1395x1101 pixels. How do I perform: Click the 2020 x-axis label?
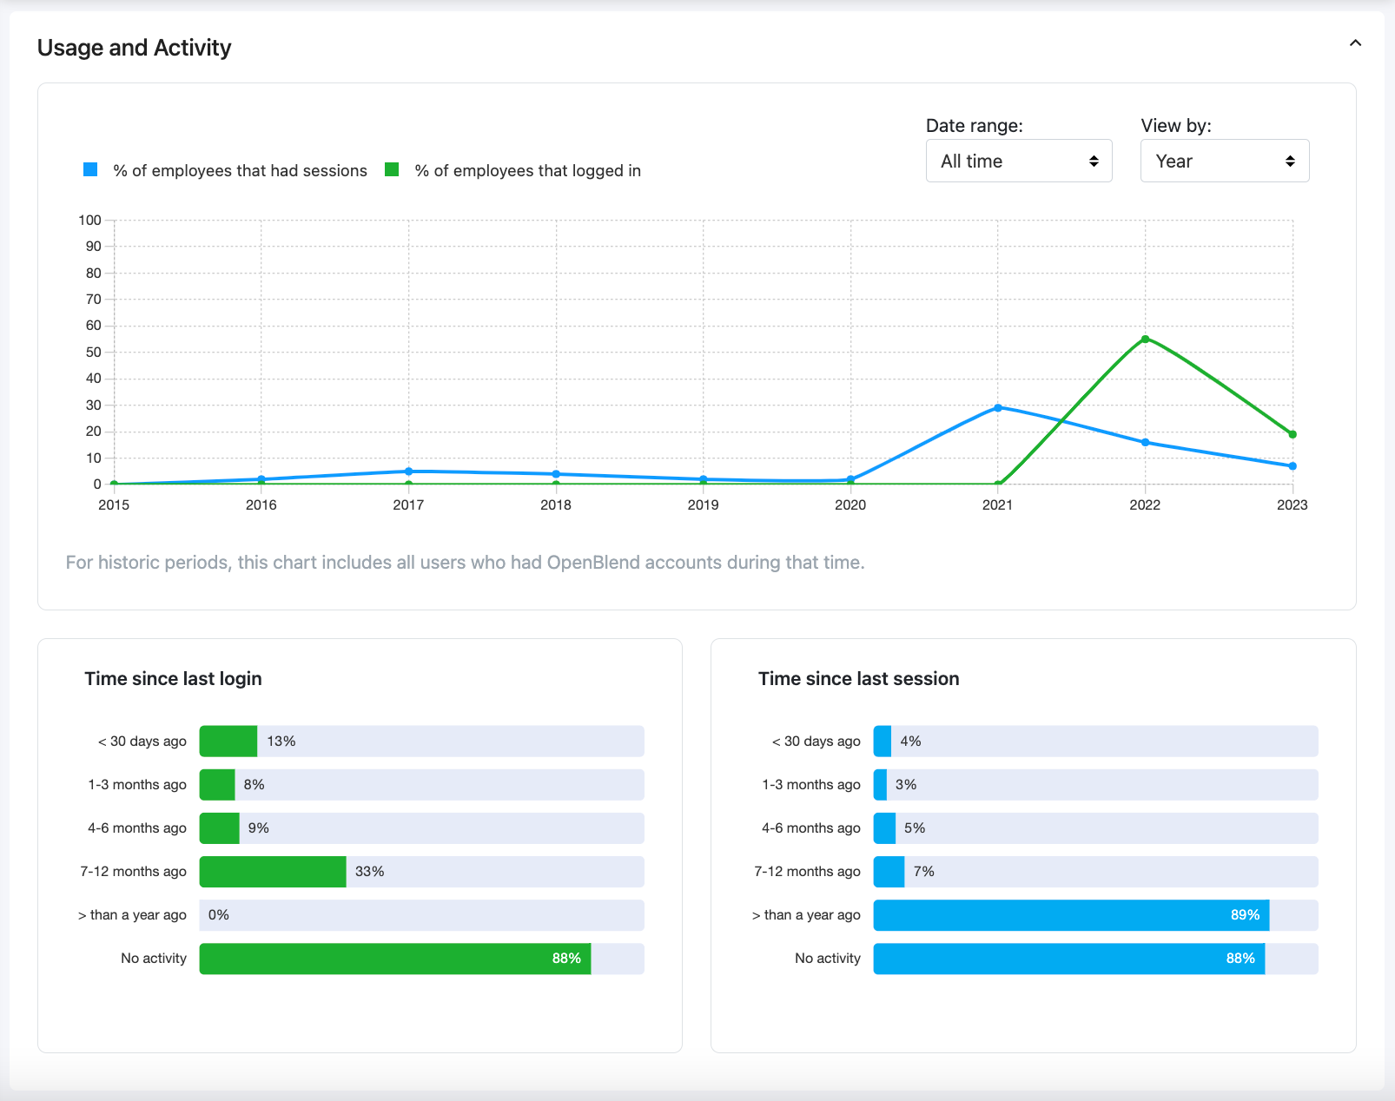coord(850,505)
